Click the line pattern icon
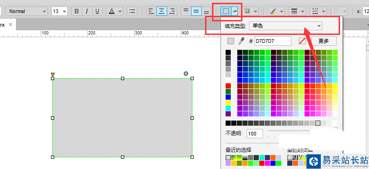This screenshot has height=169, width=369. pyautogui.click(x=315, y=11)
